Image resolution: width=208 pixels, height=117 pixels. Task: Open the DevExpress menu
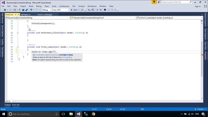click(92, 6)
